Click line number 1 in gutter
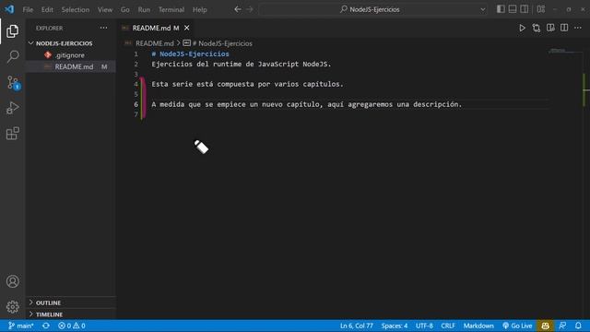This screenshot has width=590, height=332. 136,54
